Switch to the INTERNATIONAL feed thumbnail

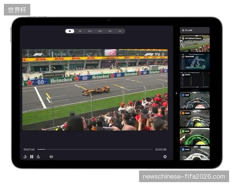tap(195, 43)
